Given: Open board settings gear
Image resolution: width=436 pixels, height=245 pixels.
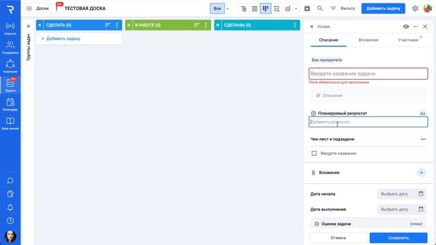Looking at the screenshot, I should click(415, 9).
